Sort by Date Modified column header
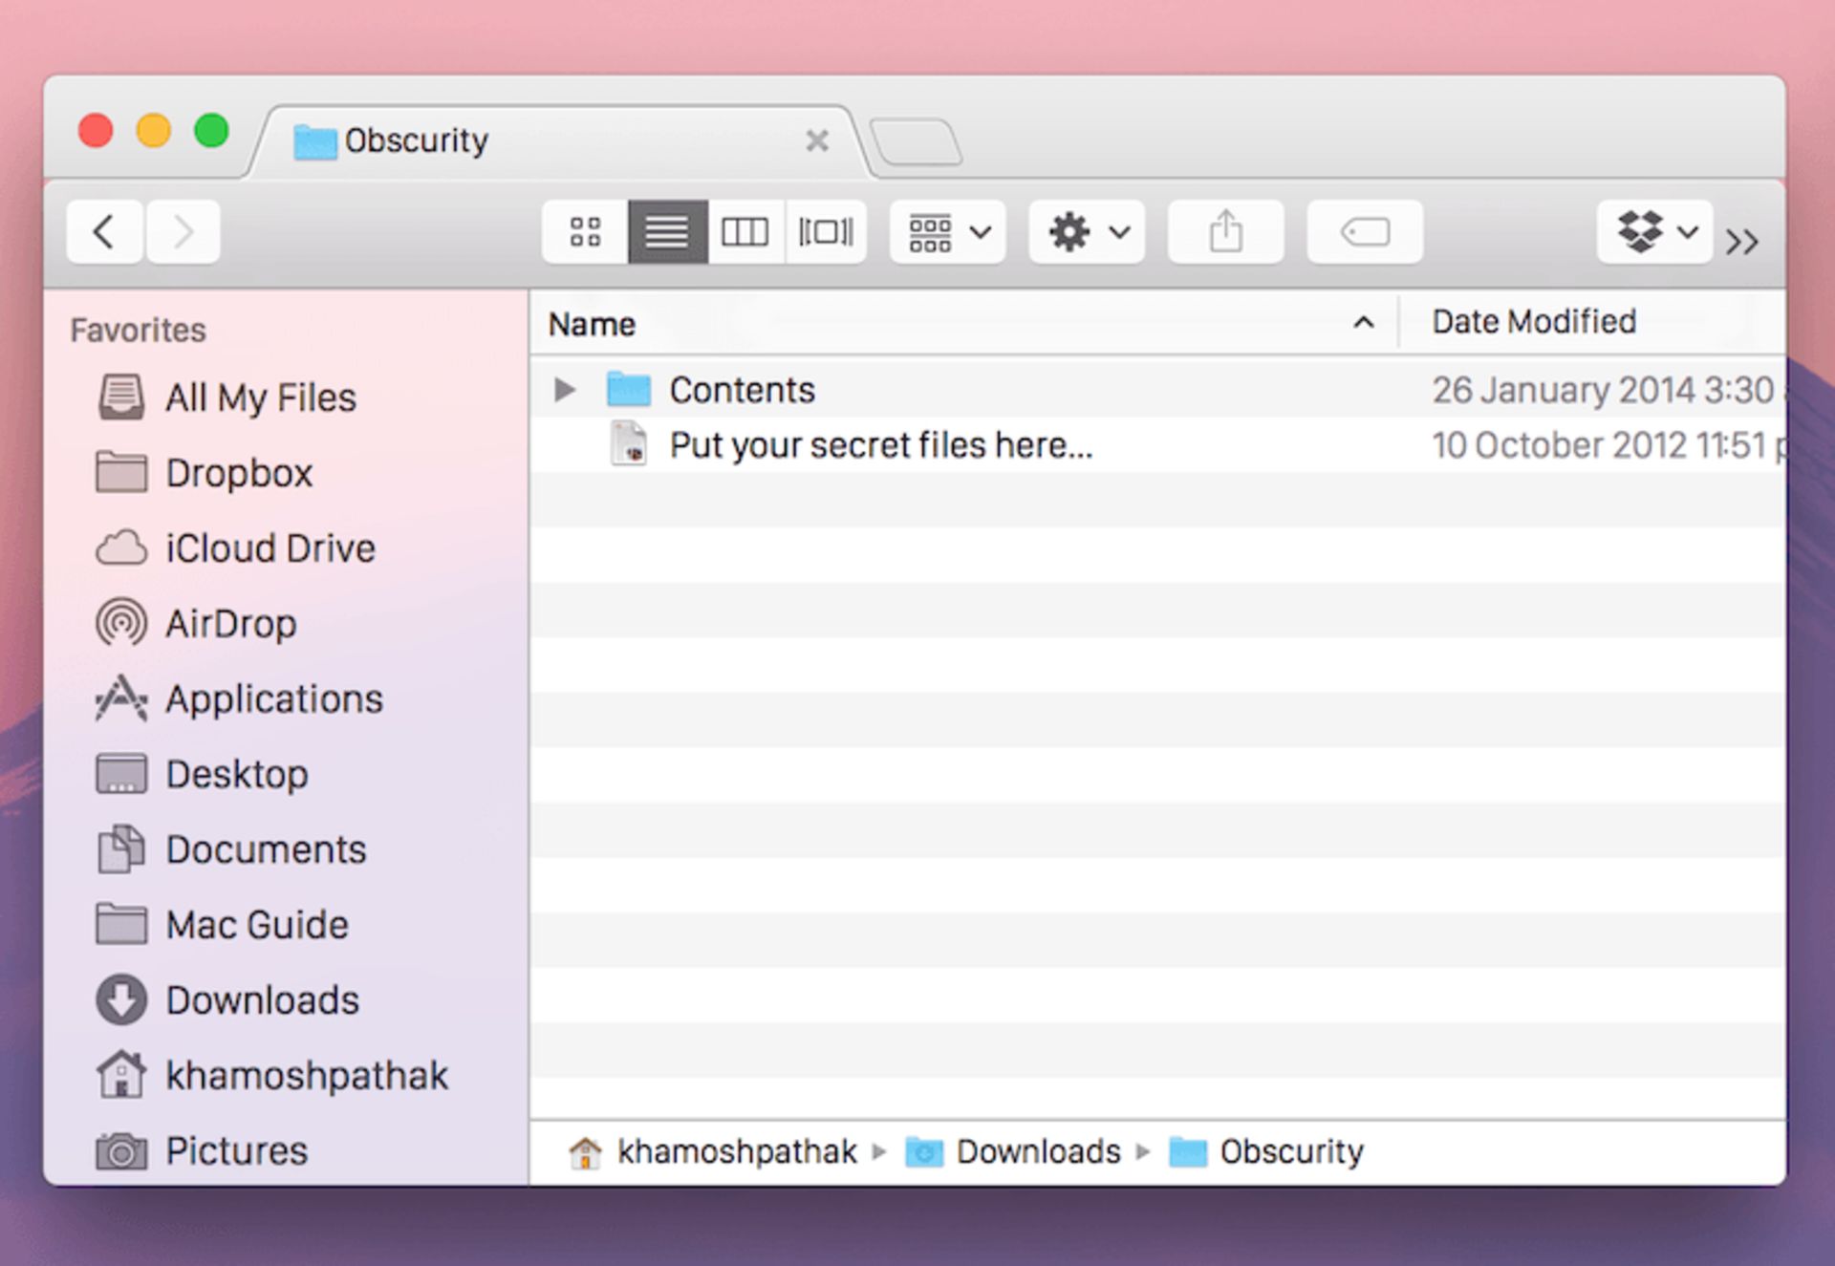This screenshot has width=1835, height=1266. click(x=1592, y=322)
